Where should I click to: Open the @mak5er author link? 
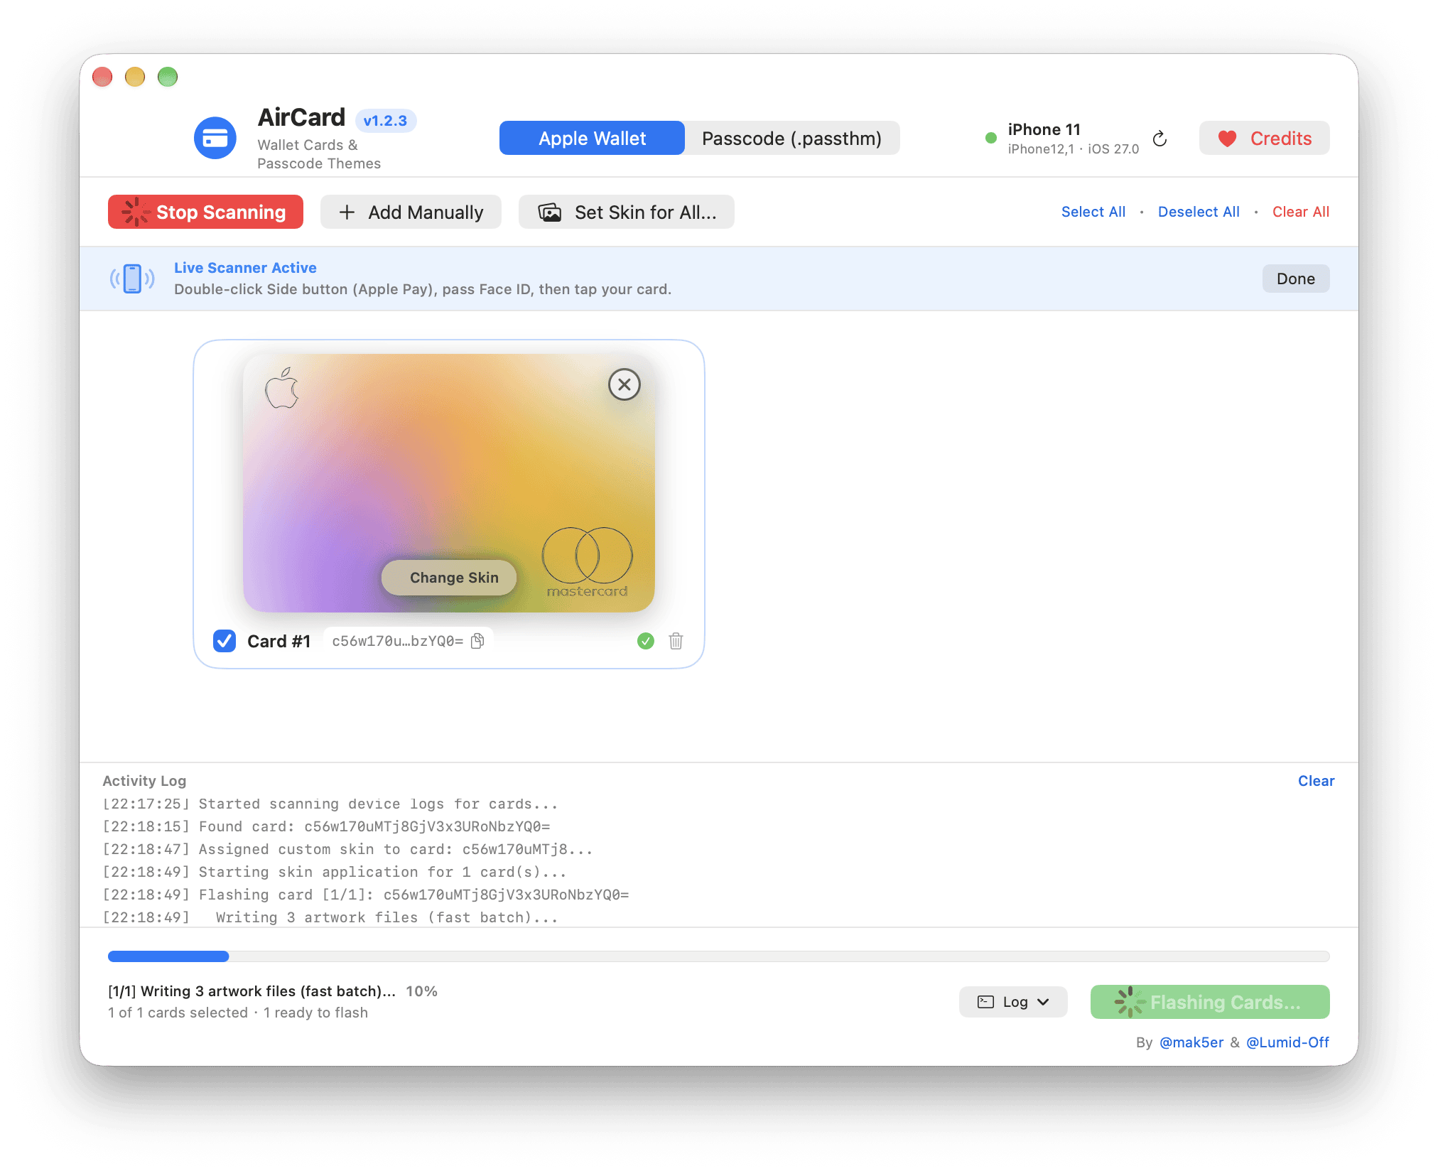[1191, 1042]
